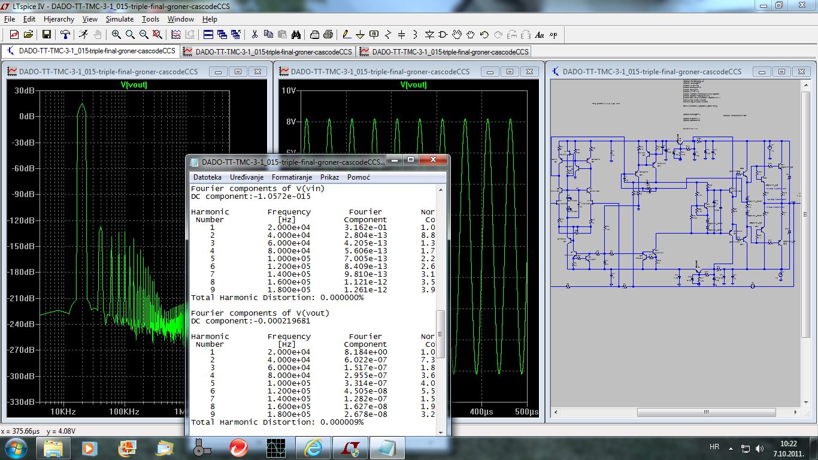Open the Window menu
Image resolution: width=818 pixels, height=460 pixels.
[180, 19]
